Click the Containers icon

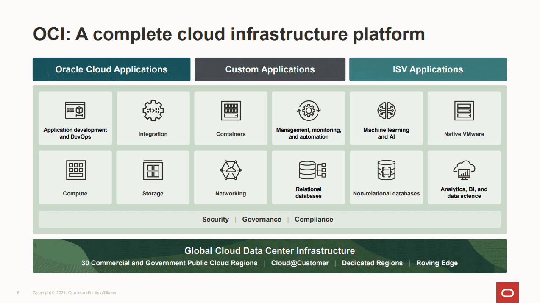pos(231,111)
